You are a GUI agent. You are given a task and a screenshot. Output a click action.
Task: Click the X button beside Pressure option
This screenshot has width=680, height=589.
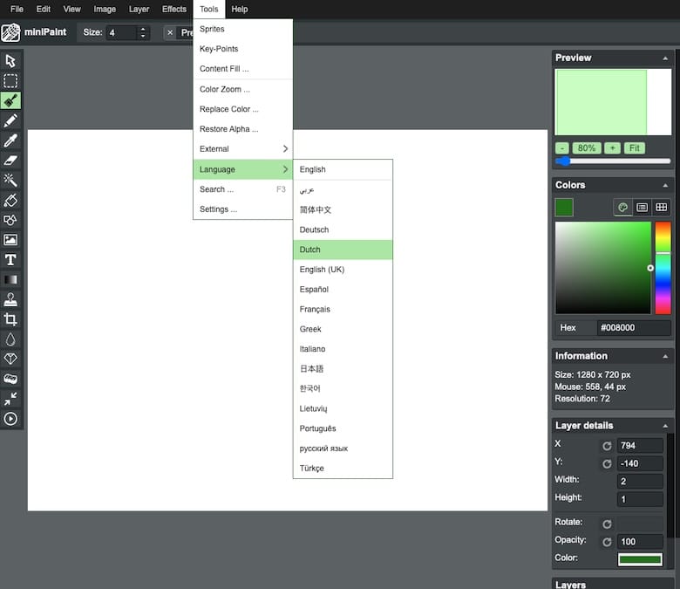pos(170,32)
